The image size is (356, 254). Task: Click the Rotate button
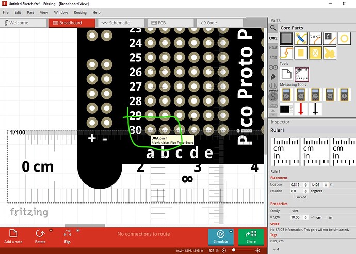coord(40,236)
